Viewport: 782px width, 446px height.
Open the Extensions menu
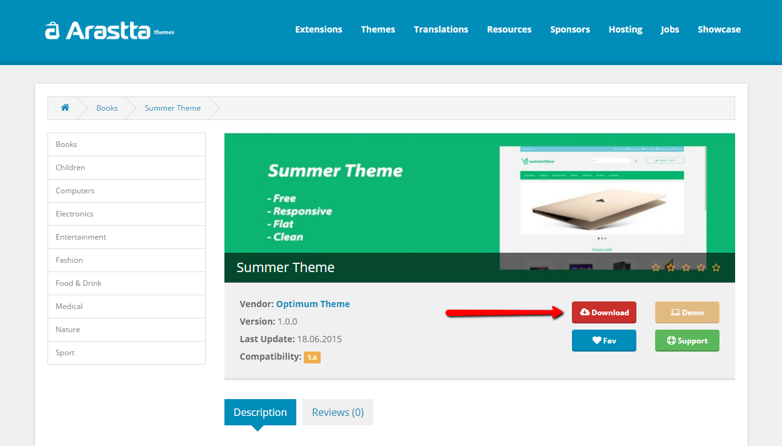coord(319,29)
